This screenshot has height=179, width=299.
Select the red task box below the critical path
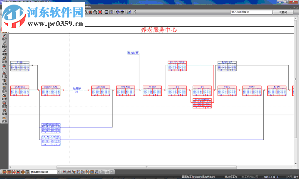(x=202, y=103)
